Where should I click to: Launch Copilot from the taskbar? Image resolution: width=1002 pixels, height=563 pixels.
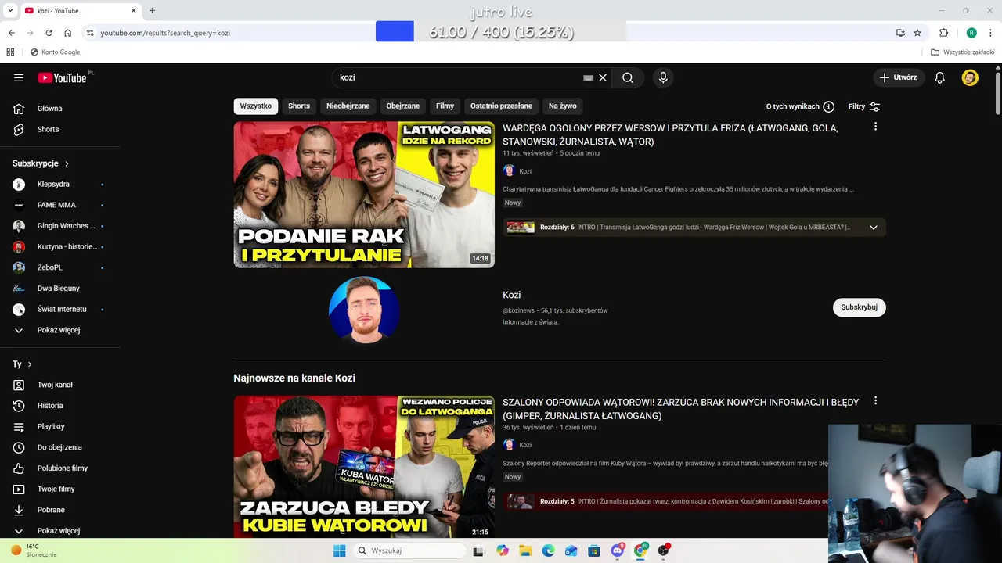[x=503, y=550]
